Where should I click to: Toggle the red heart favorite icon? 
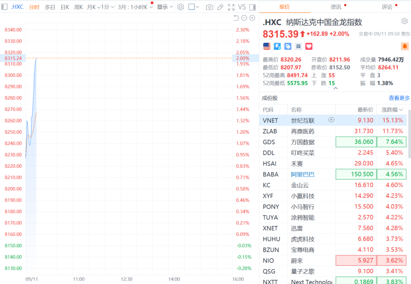309,46
